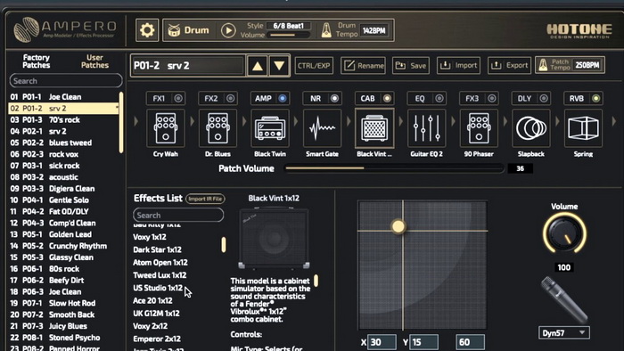Click the Effects List scrollbar handle

tap(224, 244)
